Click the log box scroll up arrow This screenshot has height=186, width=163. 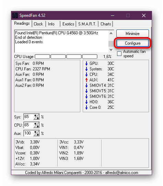click(111, 33)
